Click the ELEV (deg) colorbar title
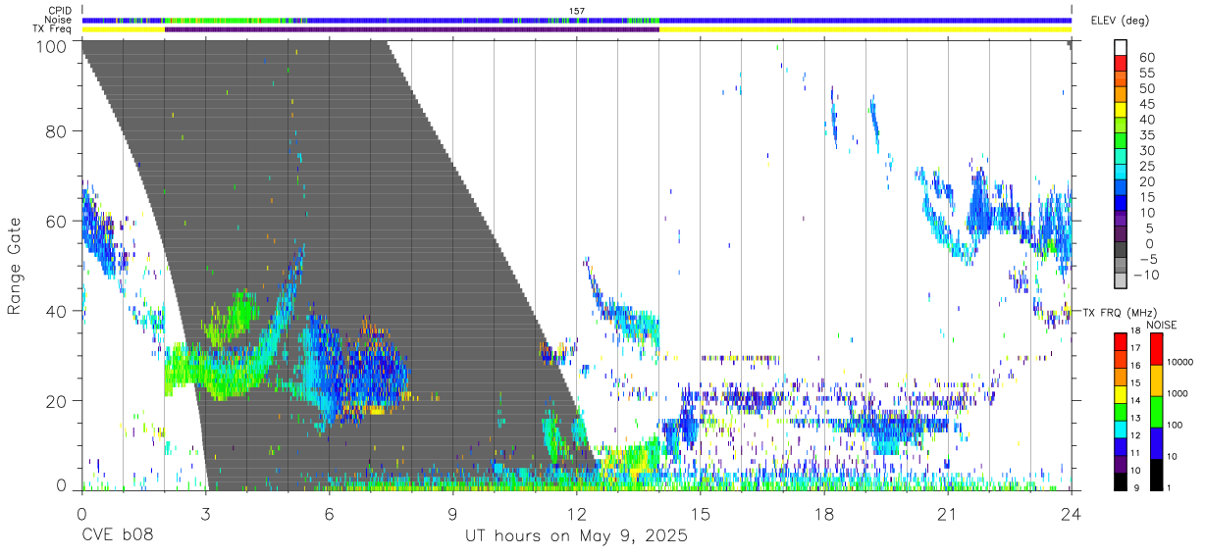1205x556 pixels. (x=1123, y=21)
